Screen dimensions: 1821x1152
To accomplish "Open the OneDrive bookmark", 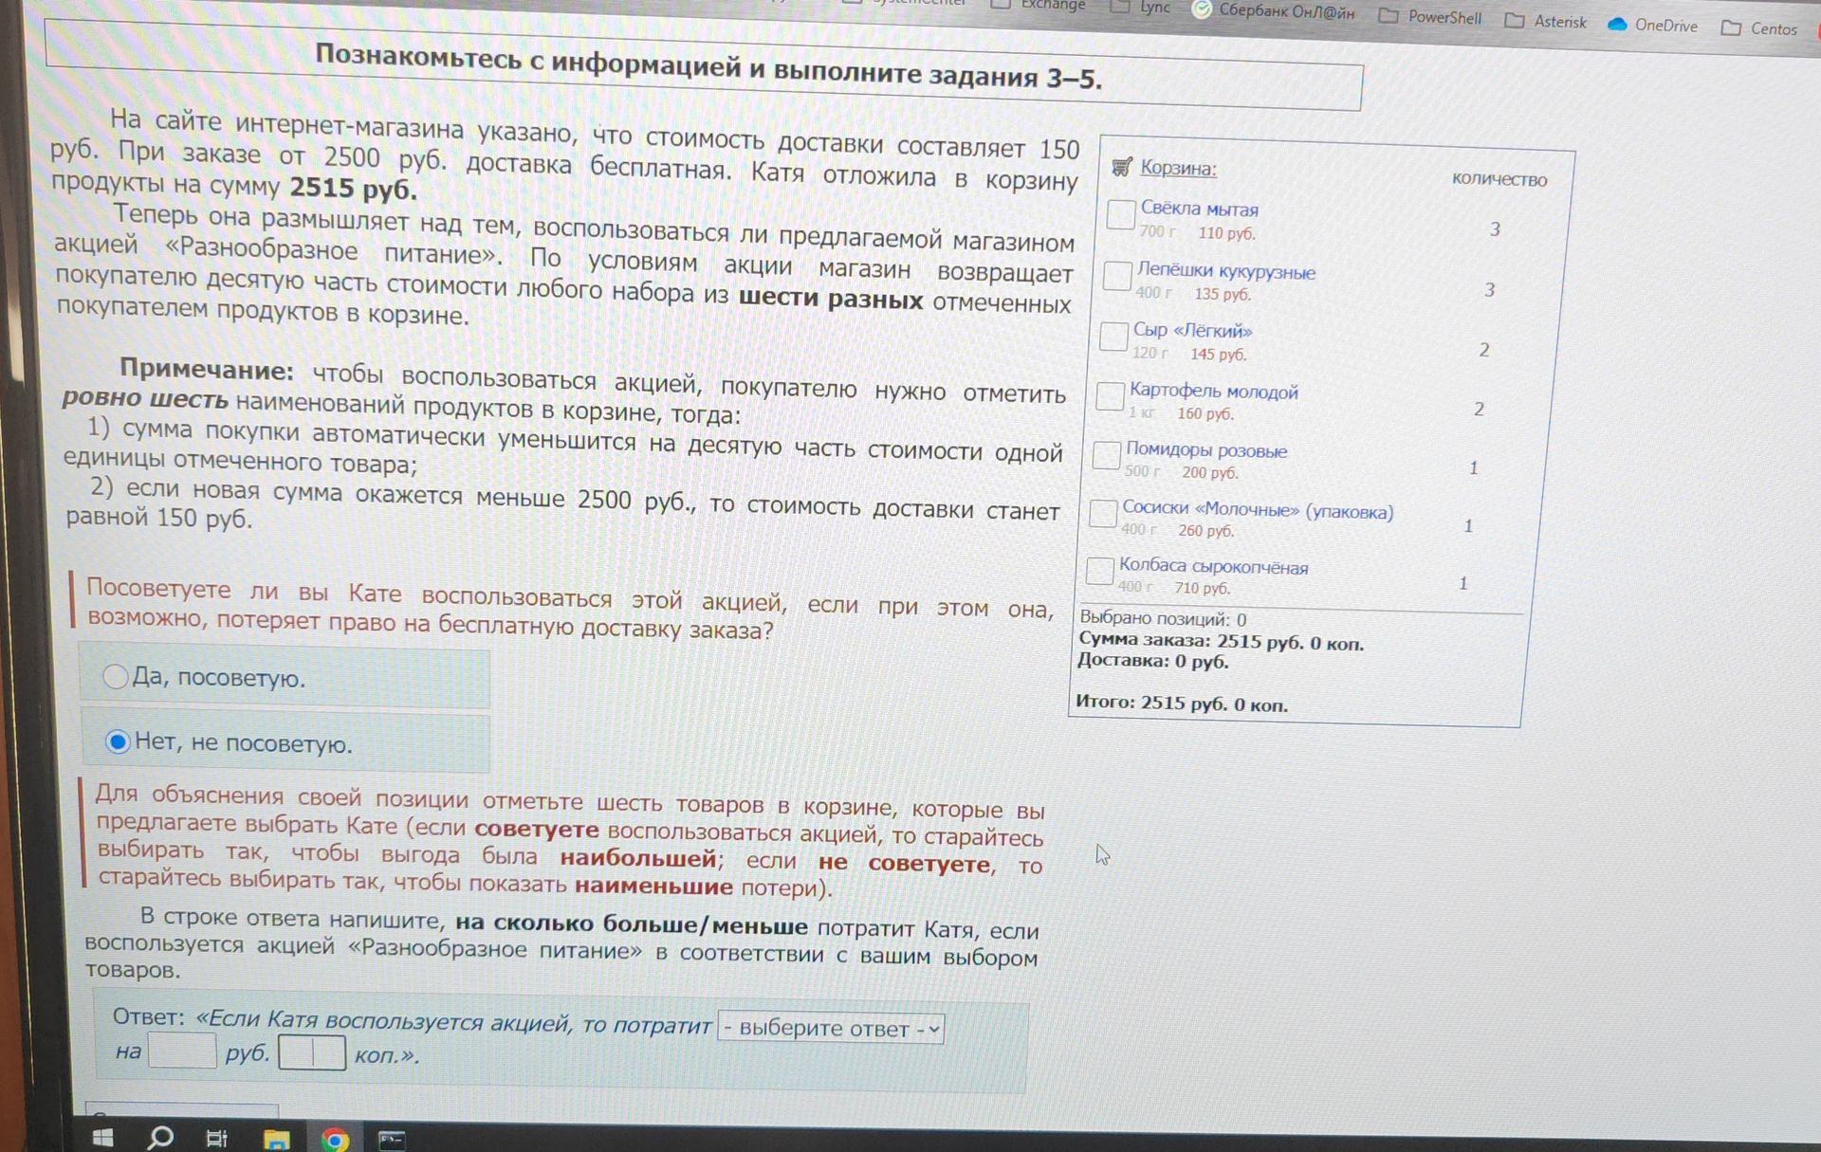I will pos(1652,25).
